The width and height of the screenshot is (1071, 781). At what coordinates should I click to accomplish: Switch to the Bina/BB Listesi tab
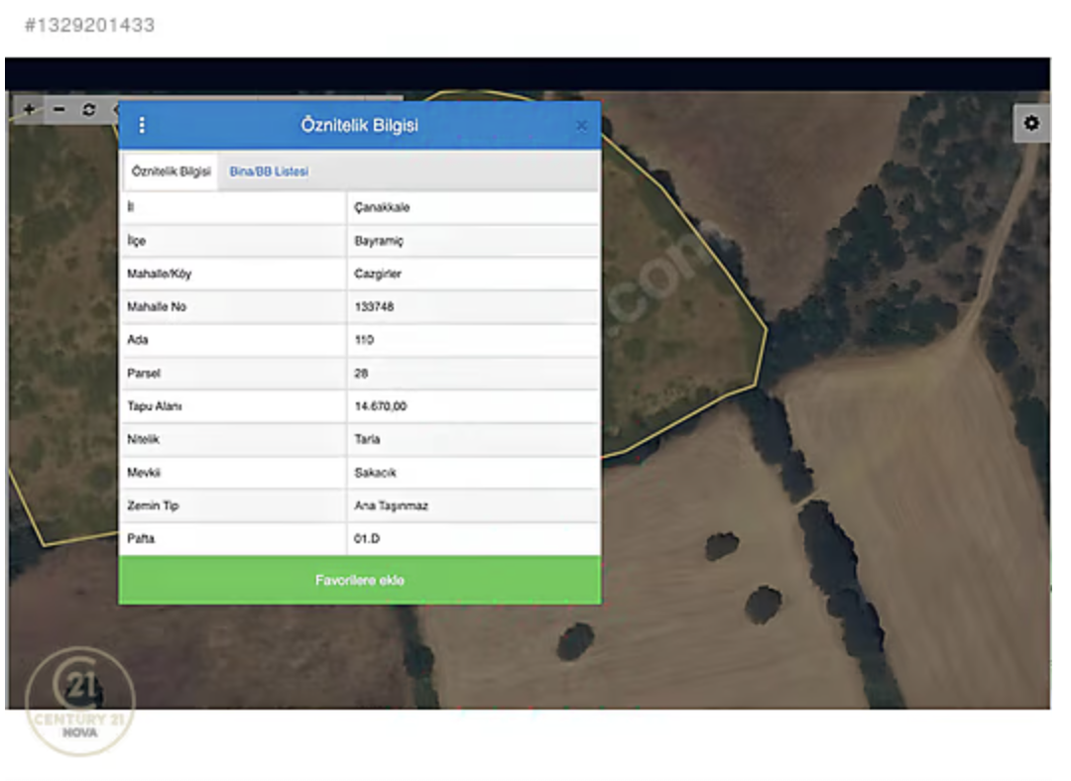coord(269,171)
